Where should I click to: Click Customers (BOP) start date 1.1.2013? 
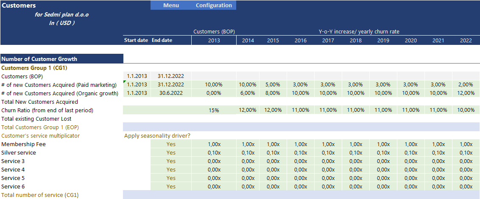coord(136,76)
